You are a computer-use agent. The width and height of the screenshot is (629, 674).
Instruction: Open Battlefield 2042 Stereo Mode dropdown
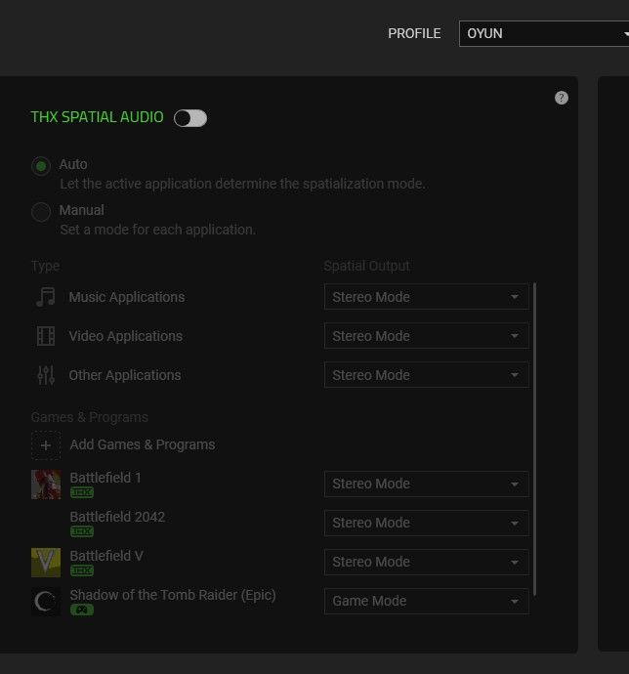tap(427, 524)
